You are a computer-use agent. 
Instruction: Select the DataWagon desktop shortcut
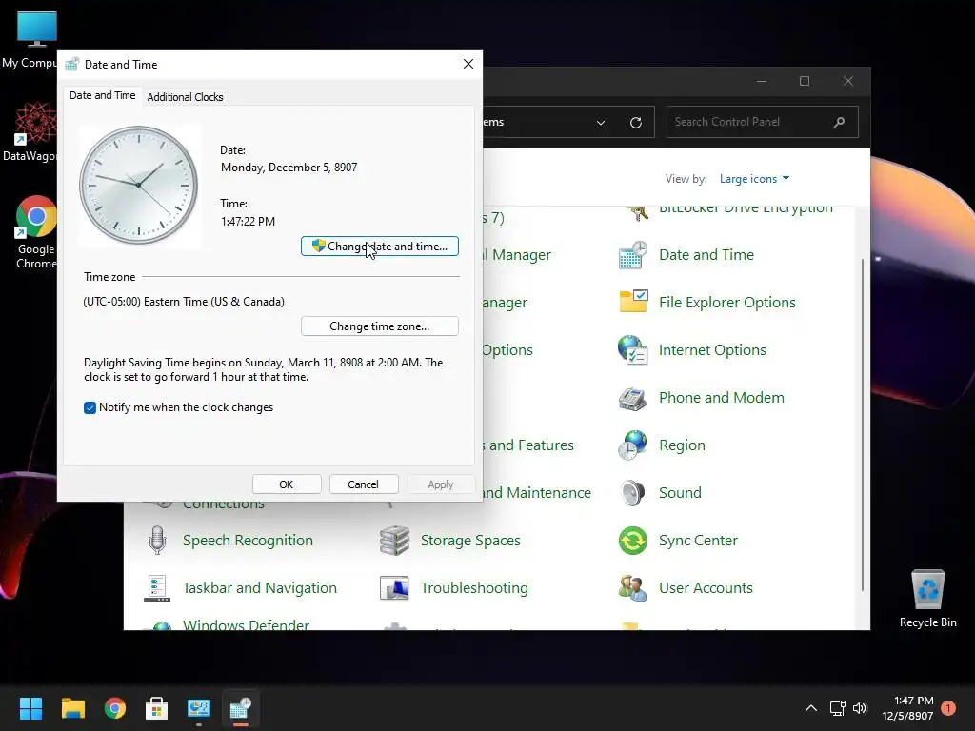(x=31, y=131)
